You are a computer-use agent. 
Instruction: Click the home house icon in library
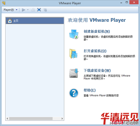pyautogui.click(x=10, y=21)
